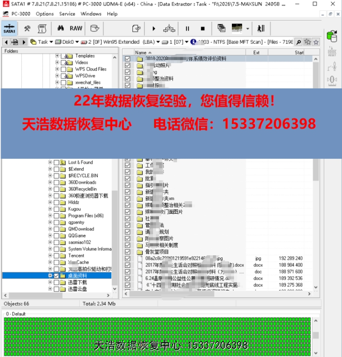Viewport: 342px width, 357px height.
Task: Click the green disk copy icon
Action: click(x=332, y=36)
